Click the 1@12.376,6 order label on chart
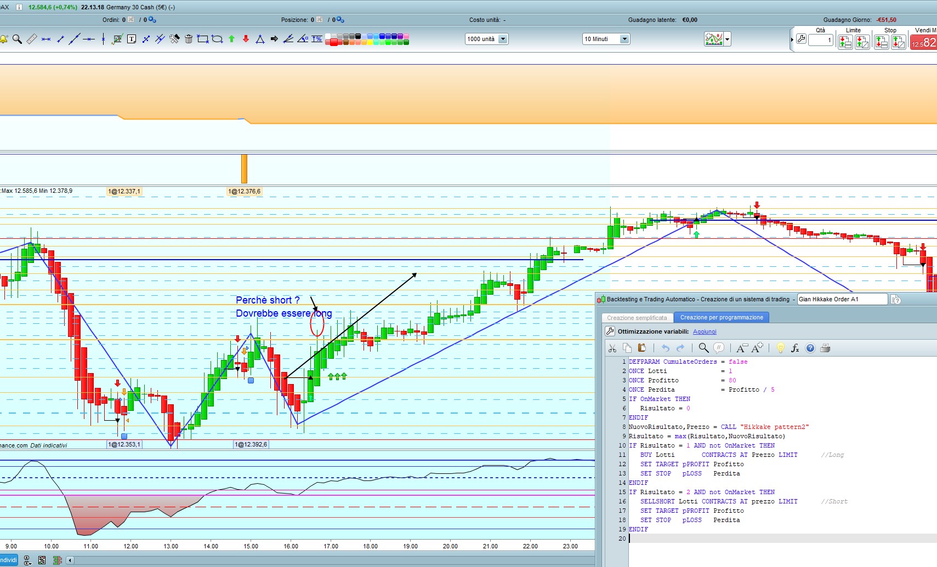This screenshot has width=937, height=567. pos(245,191)
